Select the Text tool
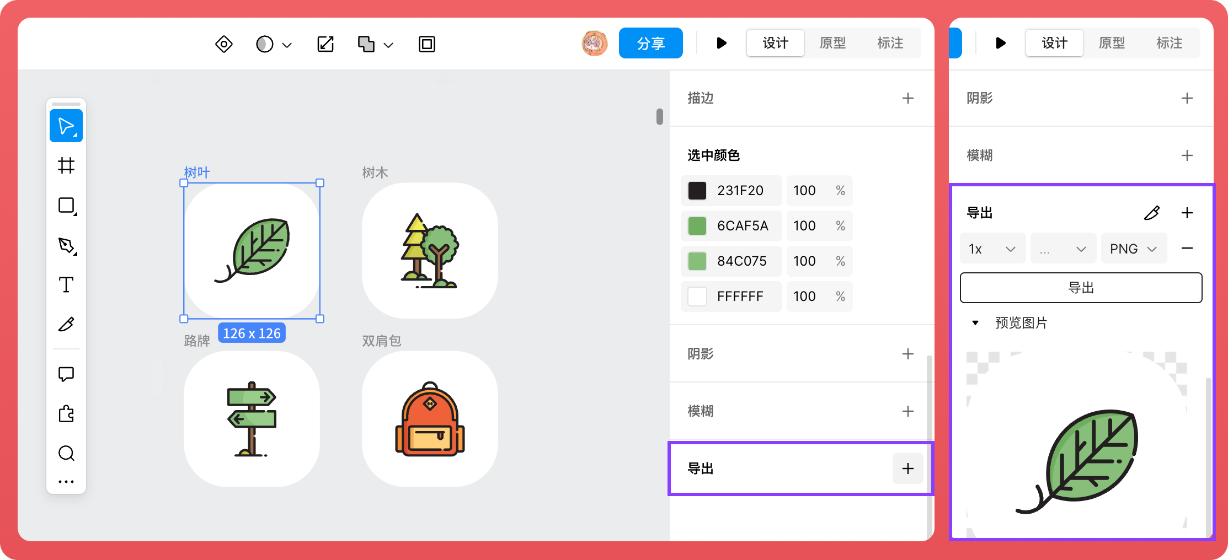This screenshot has width=1228, height=560. (66, 285)
